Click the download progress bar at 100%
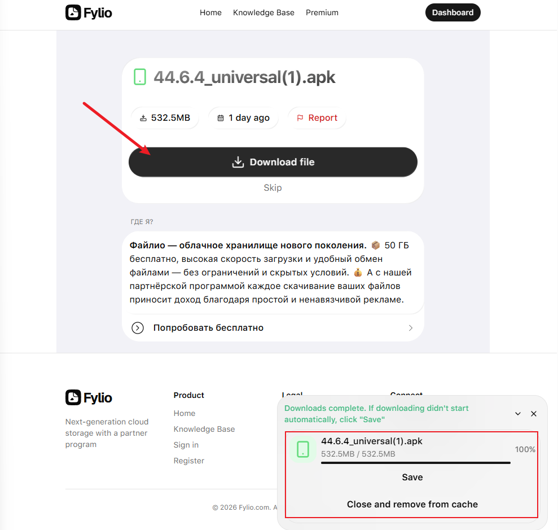Screen dimensions: 558x530 point(416,463)
